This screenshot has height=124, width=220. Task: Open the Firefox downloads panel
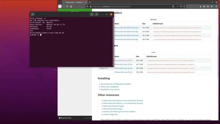(x=200, y=7)
